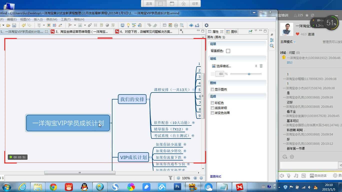Open Photoshop from the Windows taskbar
This screenshot has height=192, width=342.
click(x=177, y=187)
